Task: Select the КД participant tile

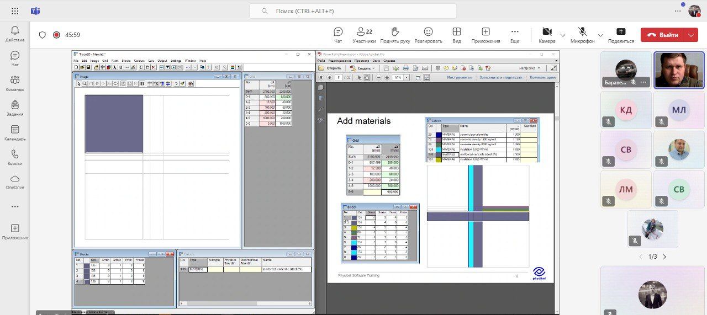Action: pyautogui.click(x=626, y=110)
